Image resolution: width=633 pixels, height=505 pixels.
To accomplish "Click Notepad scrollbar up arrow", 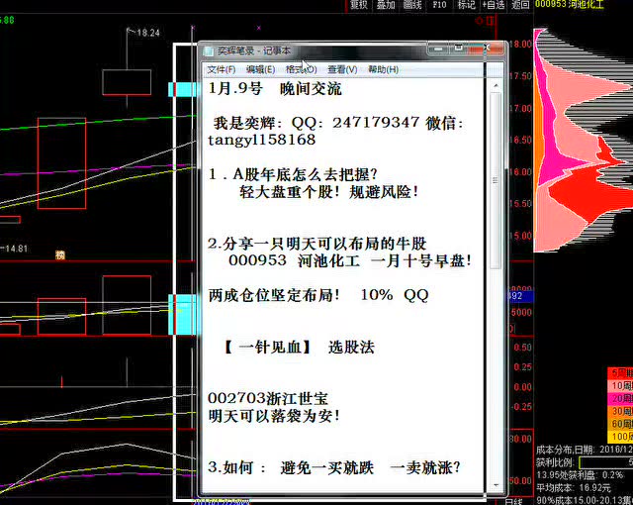I will (496, 83).
